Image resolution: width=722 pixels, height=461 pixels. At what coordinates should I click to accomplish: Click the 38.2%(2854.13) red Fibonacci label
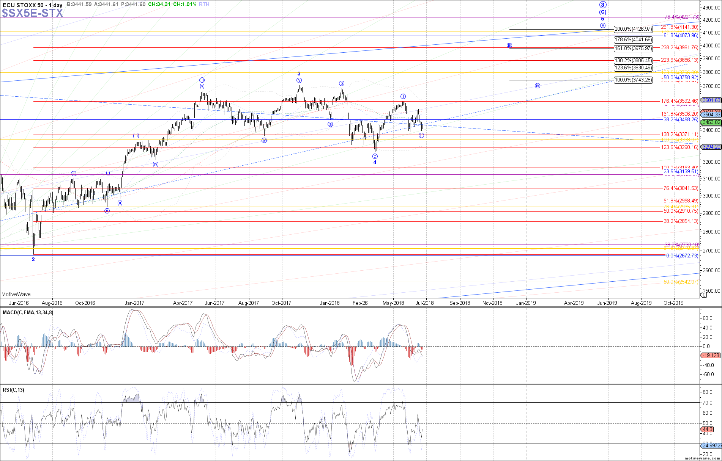(x=681, y=221)
